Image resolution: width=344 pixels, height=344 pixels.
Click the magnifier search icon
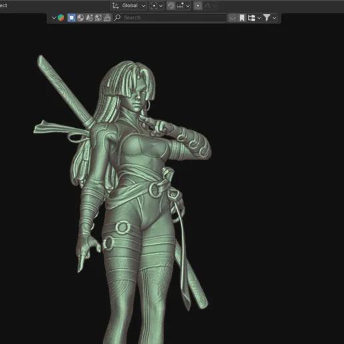point(117,17)
